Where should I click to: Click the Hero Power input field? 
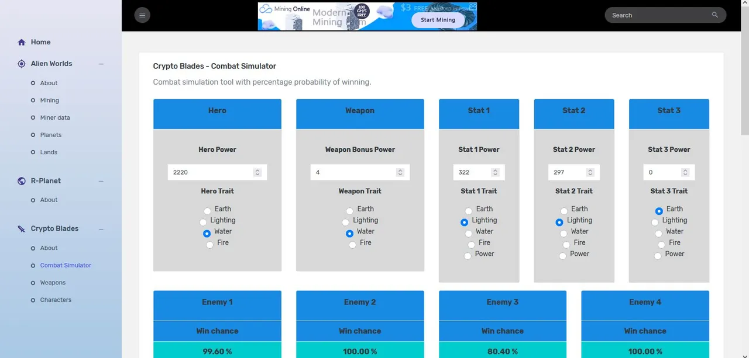pos(217,172)
